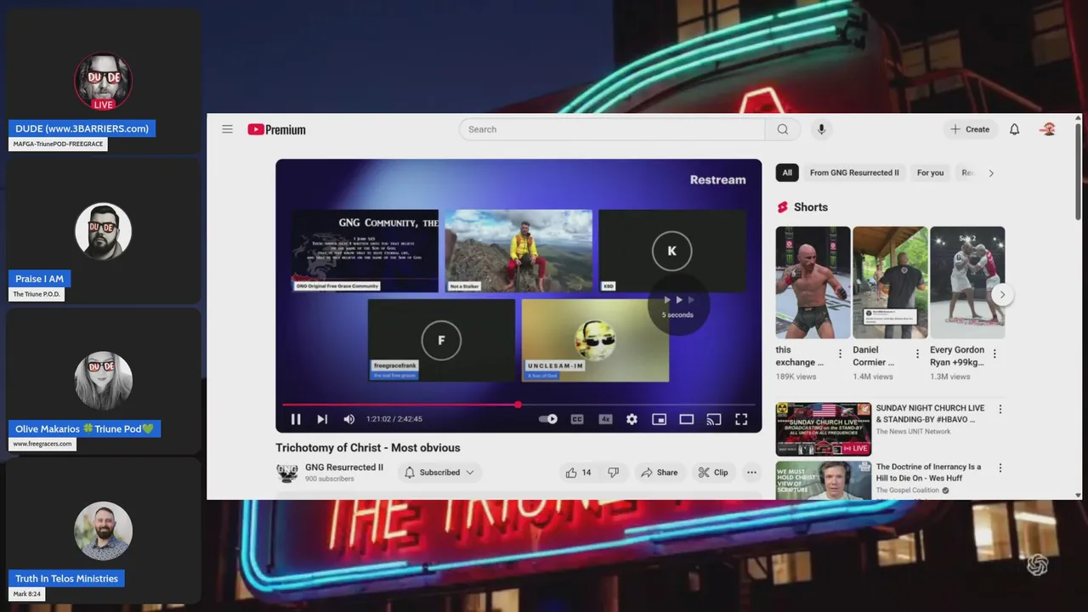Open The Doctrine of Inerrancy video title
The width and height of the screenshot is (1088, 612).
tap(928, 473)
